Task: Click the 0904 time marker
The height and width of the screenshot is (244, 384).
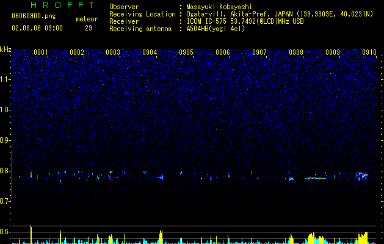Action: click(150, 52)
